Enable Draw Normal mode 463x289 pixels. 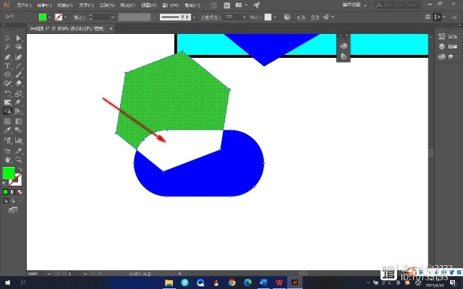click(x=6, y=201)
